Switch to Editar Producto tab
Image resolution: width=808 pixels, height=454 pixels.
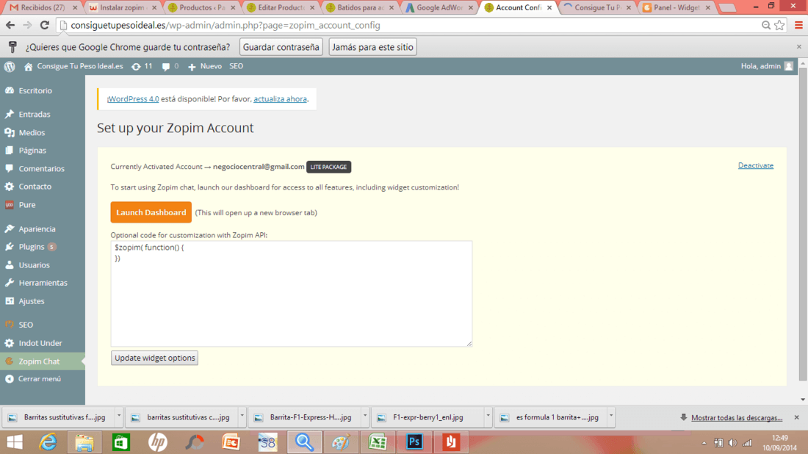[281, 8]
